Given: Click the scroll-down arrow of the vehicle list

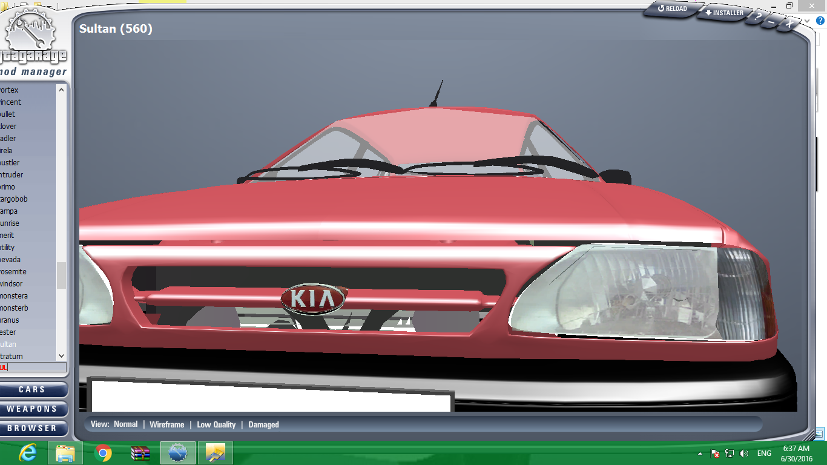Looking at the screenshot, I should 61,357.
